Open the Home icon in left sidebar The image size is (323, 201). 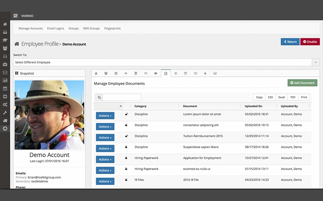[5, 24]
